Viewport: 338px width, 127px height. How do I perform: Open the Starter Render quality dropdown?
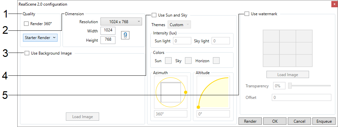coord(40,38)
